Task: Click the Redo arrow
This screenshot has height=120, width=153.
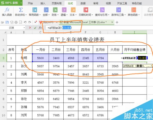Action: click(x=30, y=22)
